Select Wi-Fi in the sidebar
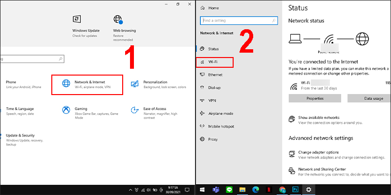 point(214,62)
